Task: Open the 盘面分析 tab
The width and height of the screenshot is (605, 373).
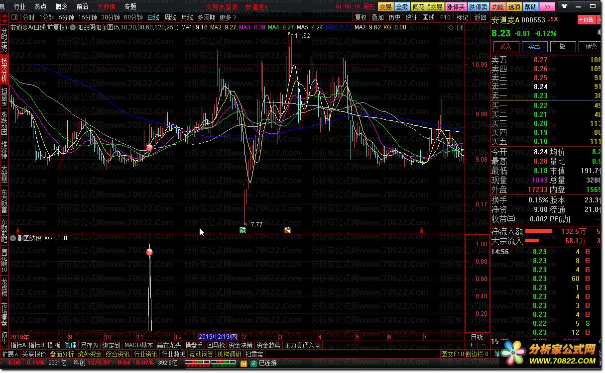Action: coord(62,354)
